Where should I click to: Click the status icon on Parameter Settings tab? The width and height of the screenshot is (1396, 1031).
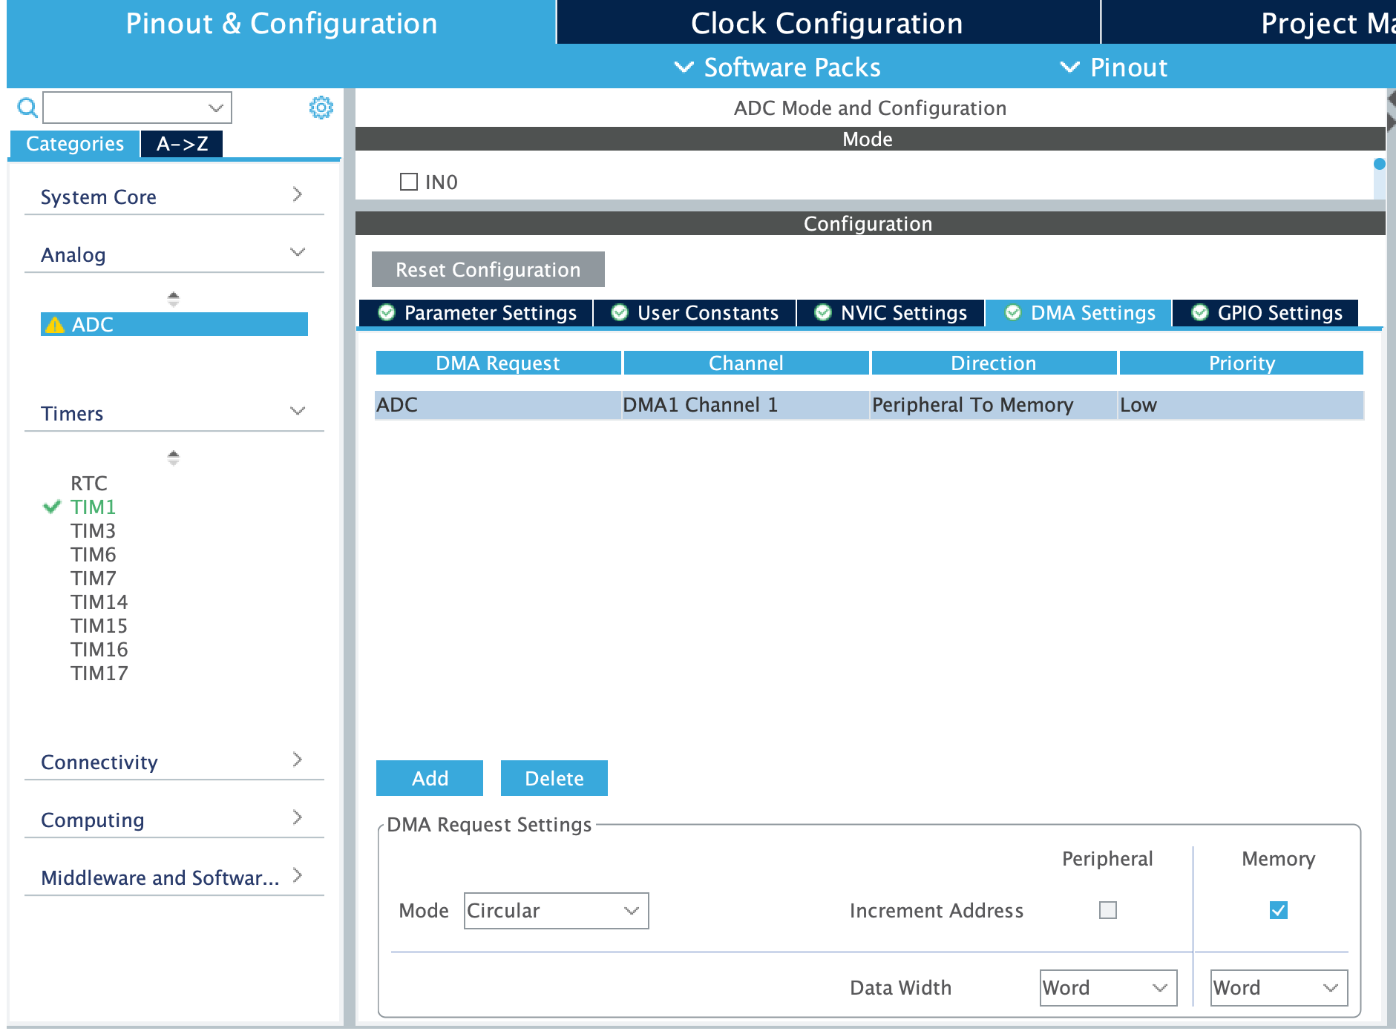point(387,312)
